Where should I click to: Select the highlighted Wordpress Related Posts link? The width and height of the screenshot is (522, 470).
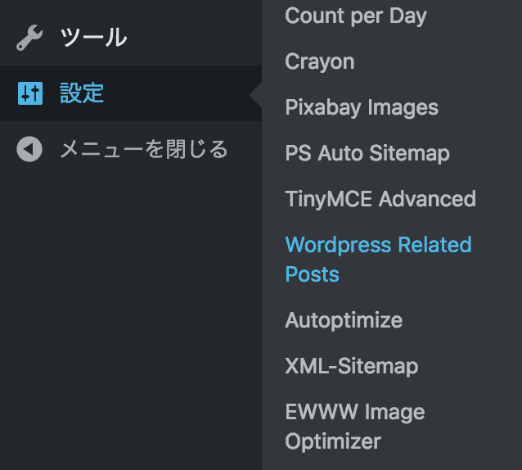point(377,245)
